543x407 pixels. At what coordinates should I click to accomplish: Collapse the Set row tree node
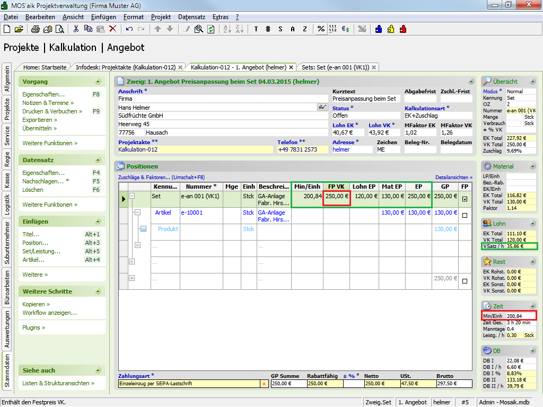(132, 196)
